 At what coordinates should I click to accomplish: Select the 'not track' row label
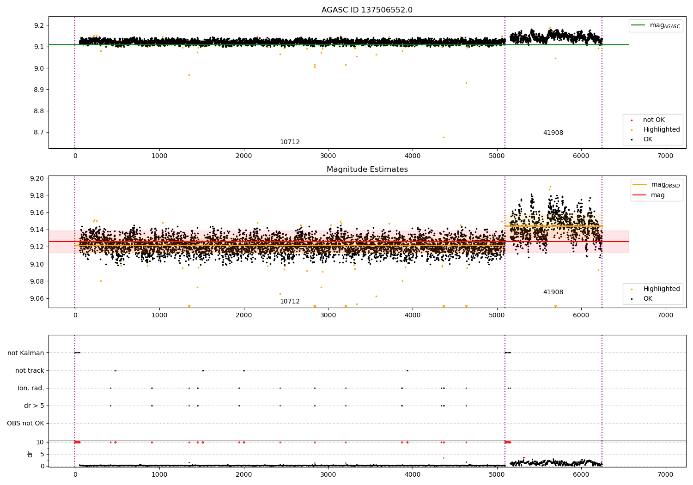[30, 371]
